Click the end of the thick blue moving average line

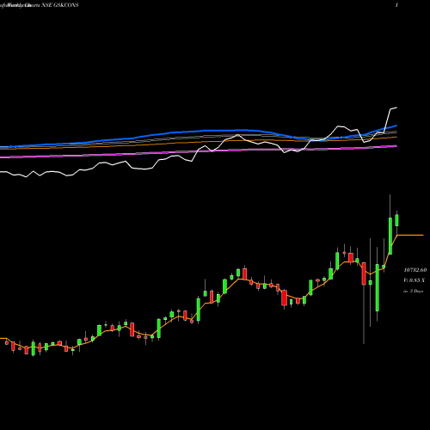[x=396, y=126]
